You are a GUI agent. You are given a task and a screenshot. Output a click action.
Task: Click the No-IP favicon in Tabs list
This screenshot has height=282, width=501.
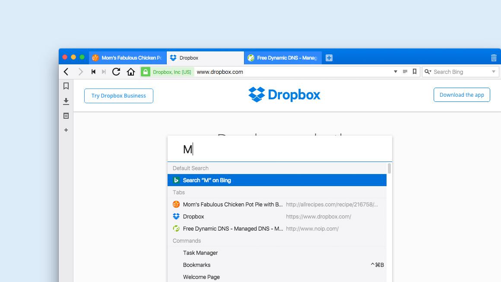click(x=176, y=228)
